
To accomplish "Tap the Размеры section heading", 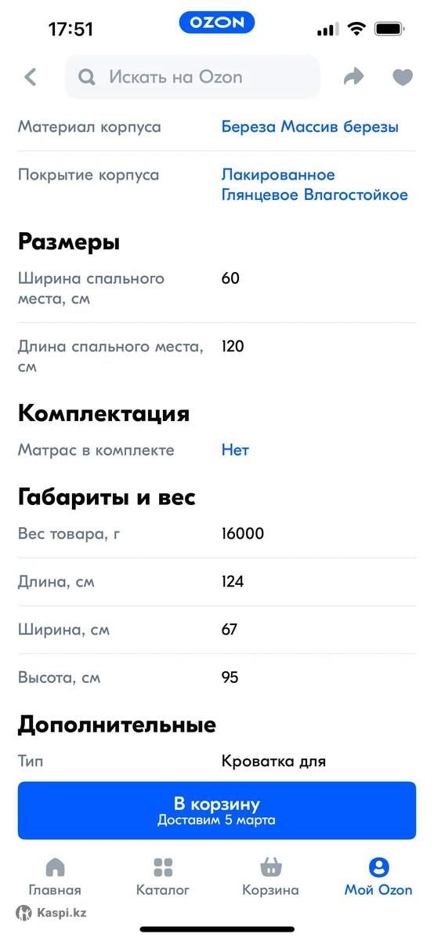I will pyautogui.click(x=69, y=242).
